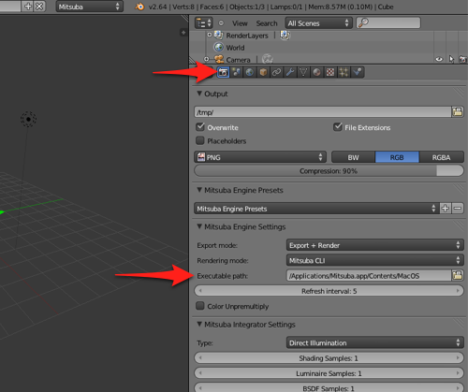Click the add scene plus button
This screenshot has width=468, height=392.
click(x=28, y=7)
